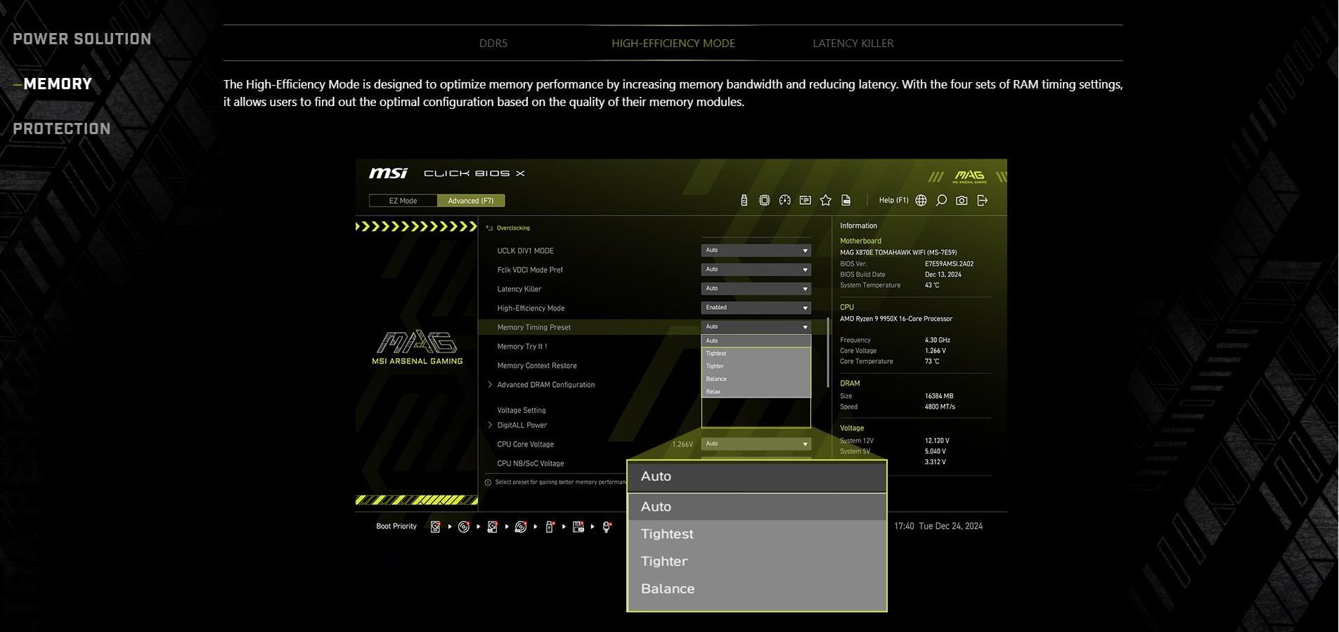Click the speedometer gauge icon
1339x632 pixels.
click(x=784, y=201)
